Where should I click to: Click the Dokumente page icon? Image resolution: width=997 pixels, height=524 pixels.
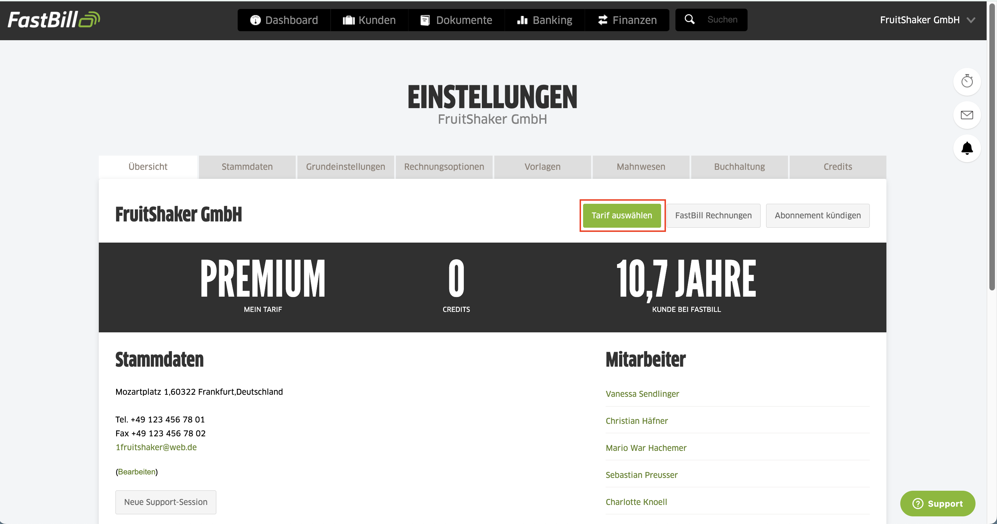(x=425, y=20)
